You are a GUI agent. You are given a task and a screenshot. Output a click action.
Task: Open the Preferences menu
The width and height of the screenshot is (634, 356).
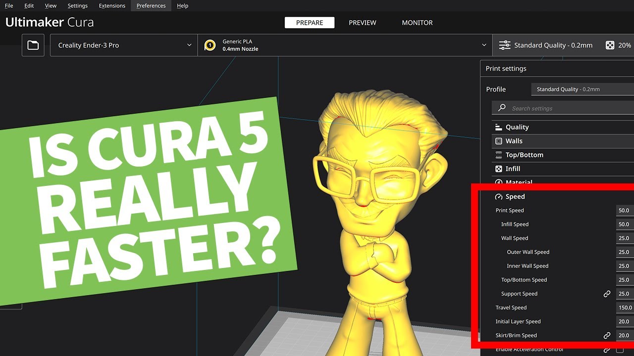click(151, 5)
